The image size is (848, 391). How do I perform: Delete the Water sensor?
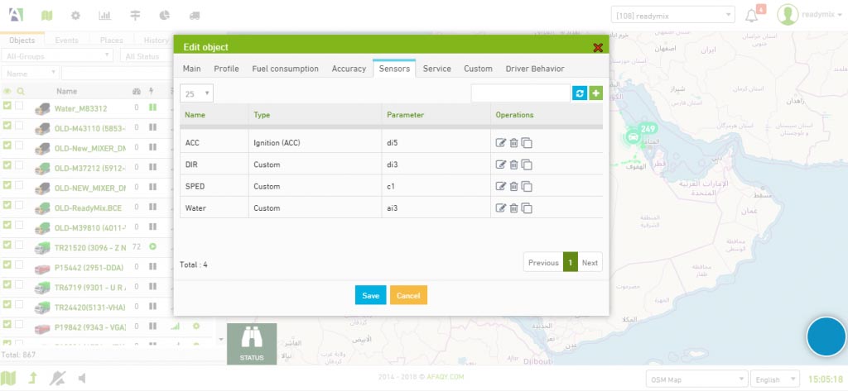pyautogui.click(x=513, y=207)
